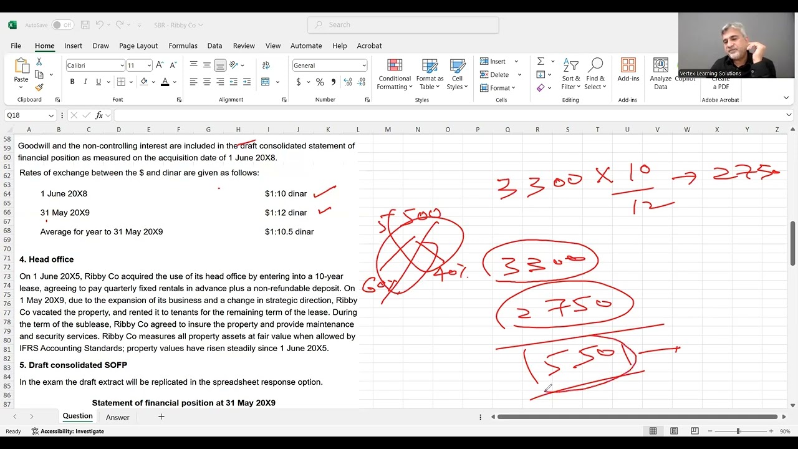The height and width of the screenshot is (449, 798).
Task: Click the font color A swatch
Action: pyautogui.click(x=165, y=82)
